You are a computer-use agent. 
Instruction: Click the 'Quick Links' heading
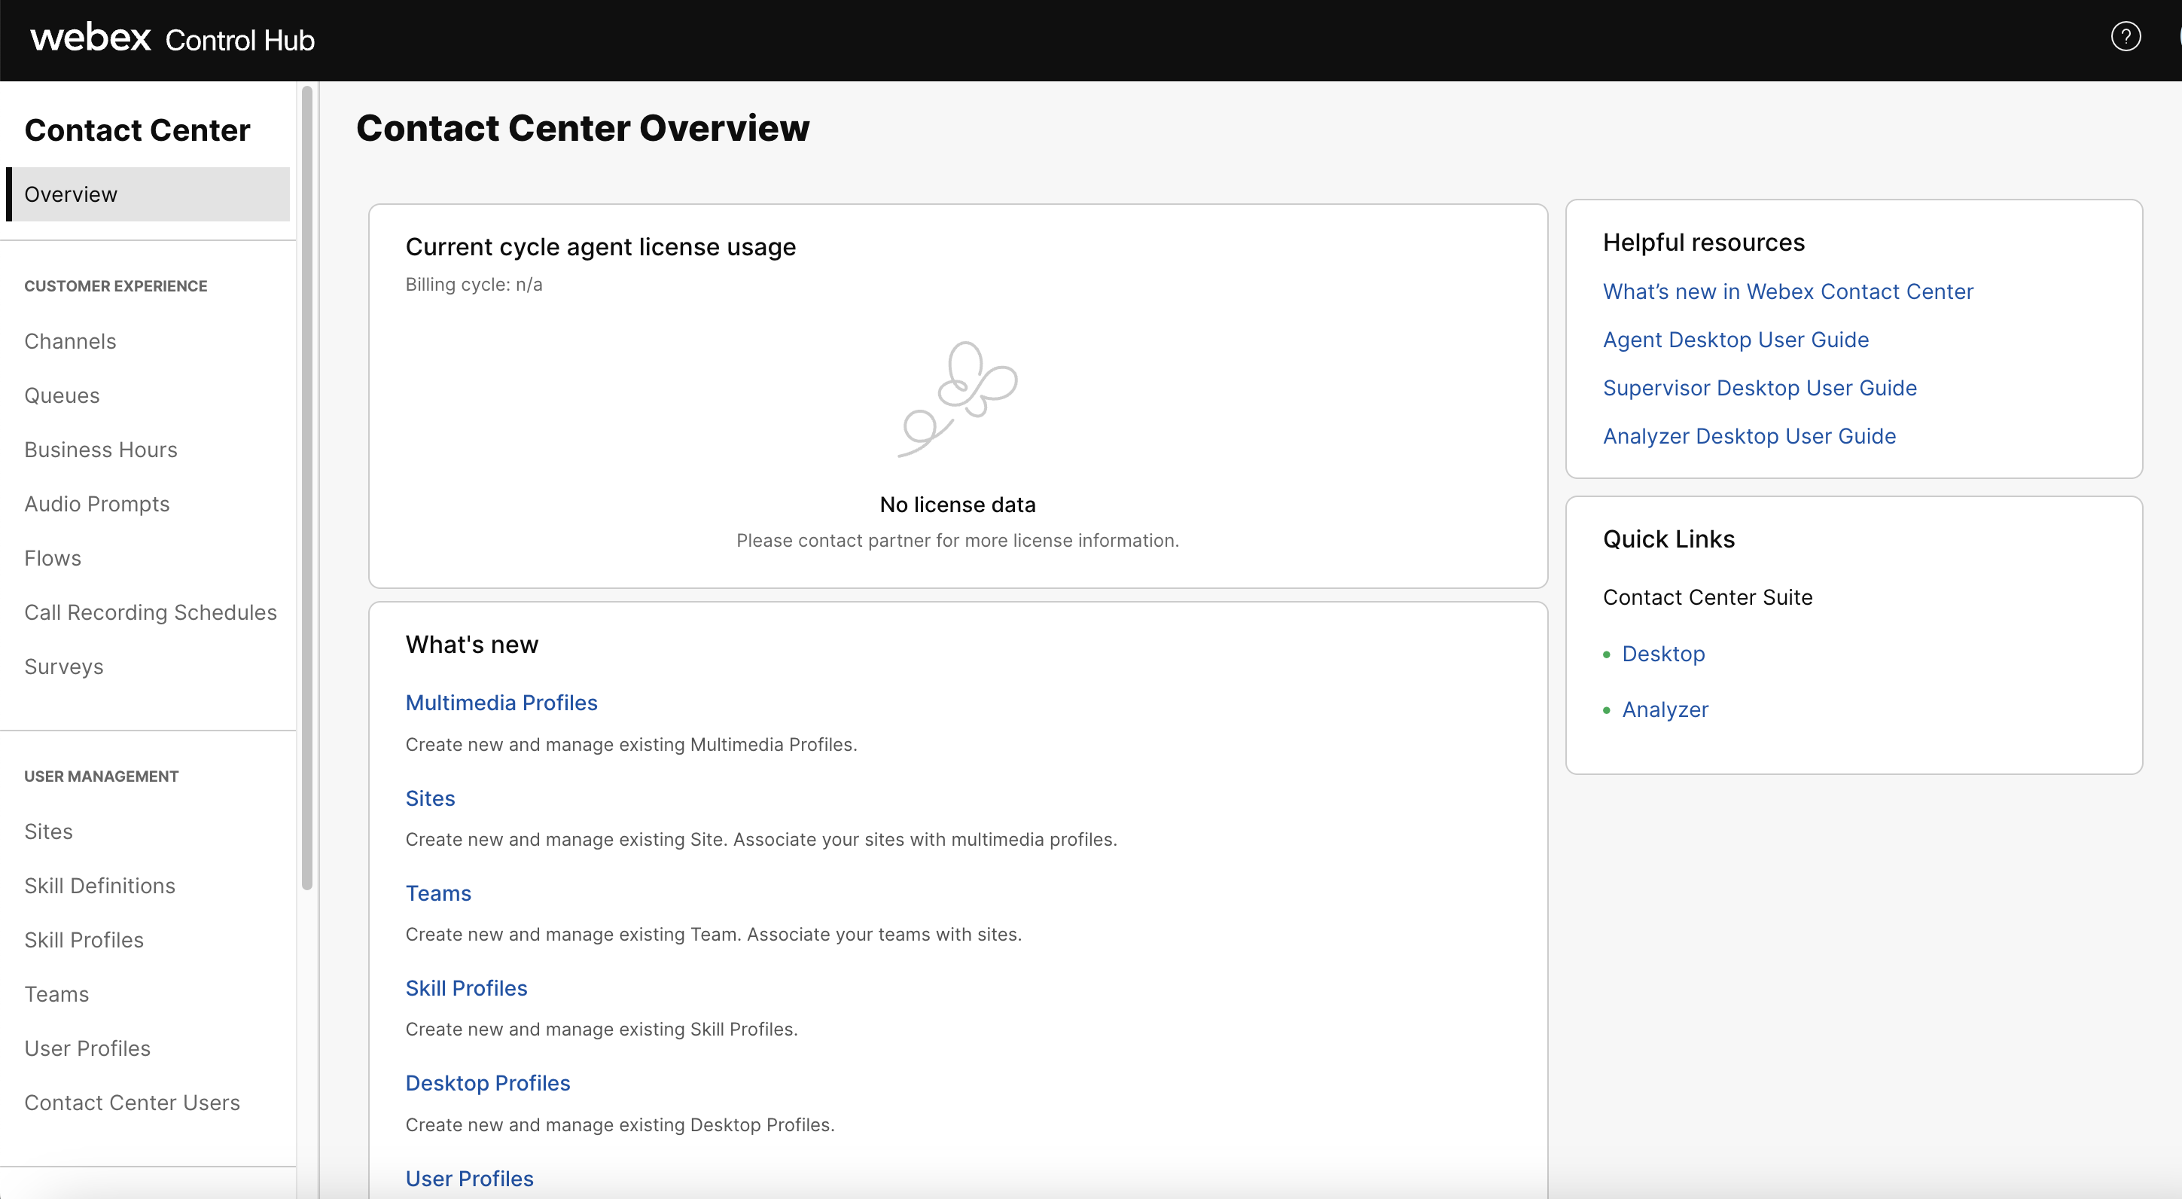pyautogui.click(x=1668, y=539)
